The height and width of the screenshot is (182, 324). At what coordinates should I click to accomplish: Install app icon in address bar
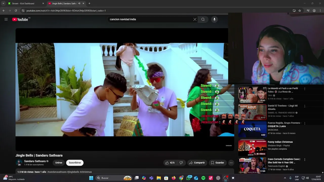pos(294,11)
